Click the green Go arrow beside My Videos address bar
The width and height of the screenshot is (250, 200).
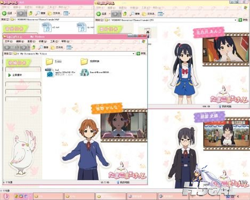point(141,53)
